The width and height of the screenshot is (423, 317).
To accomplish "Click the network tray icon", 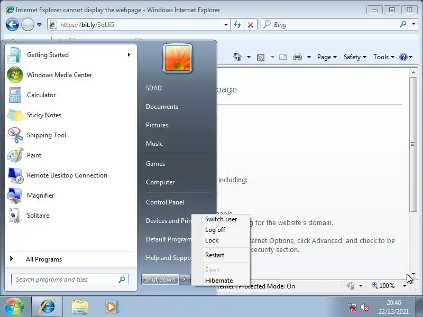I will (352, 307).
